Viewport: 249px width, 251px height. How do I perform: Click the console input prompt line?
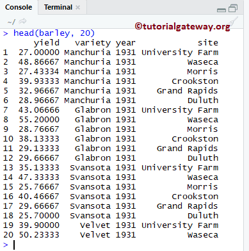pos(122,245)
